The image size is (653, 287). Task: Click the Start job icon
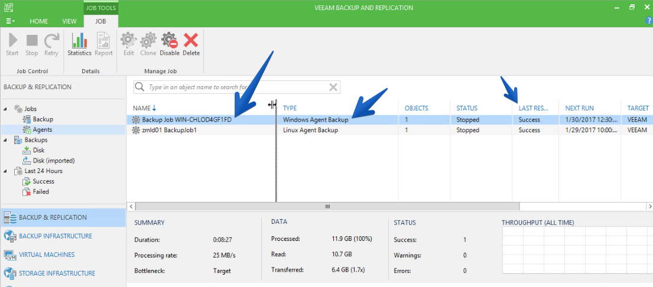point(12,45)
